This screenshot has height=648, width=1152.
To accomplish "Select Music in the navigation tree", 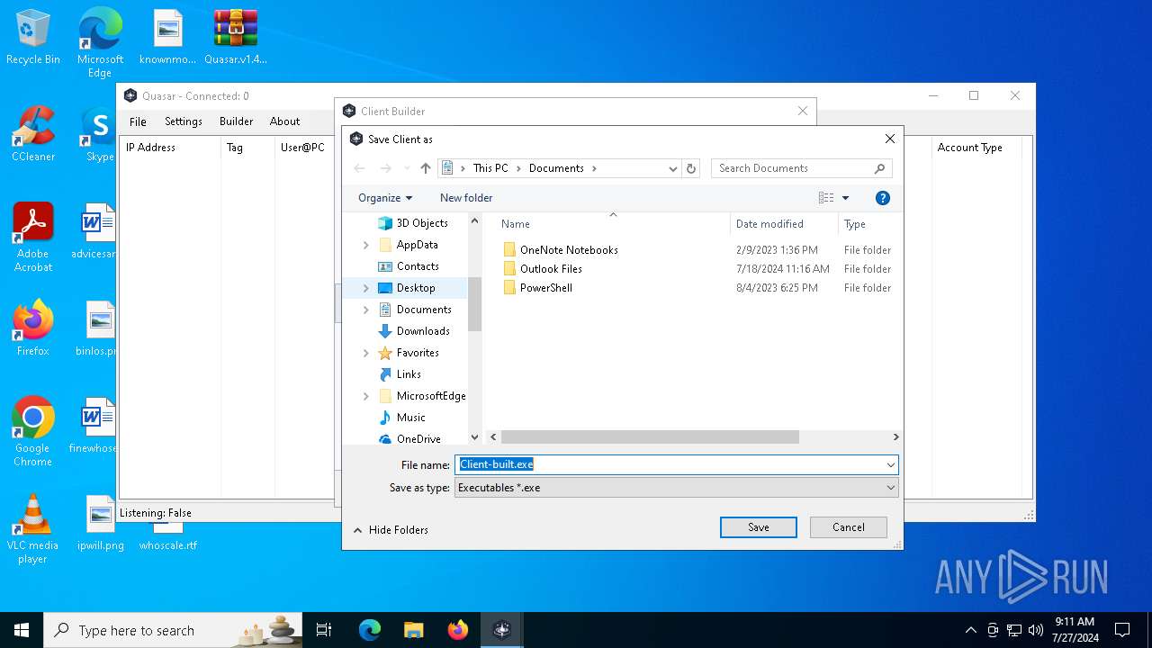I will (410, 418).
